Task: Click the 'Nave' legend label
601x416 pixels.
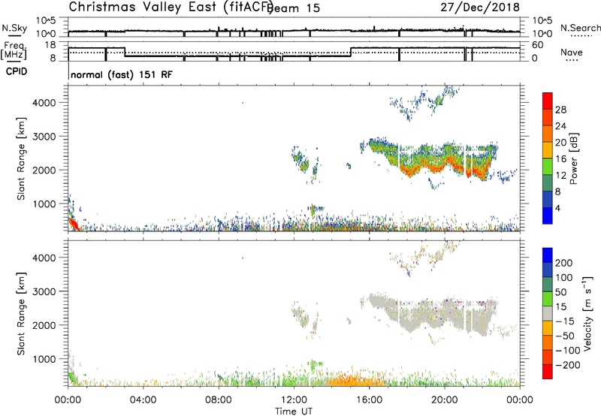Action: pyautogui.click(x=572, y=52)
